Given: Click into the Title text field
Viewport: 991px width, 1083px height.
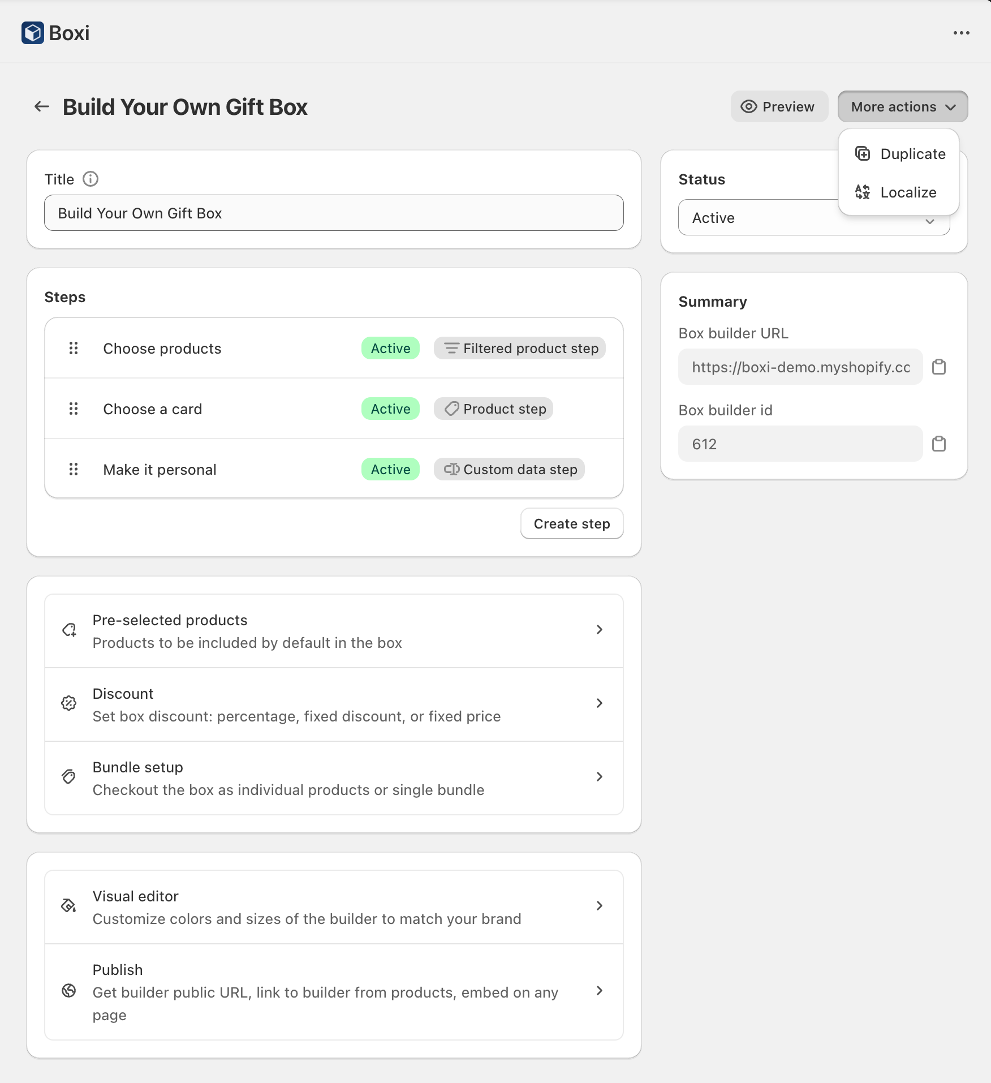Looking at the screenshot, I should pos(334,213).
